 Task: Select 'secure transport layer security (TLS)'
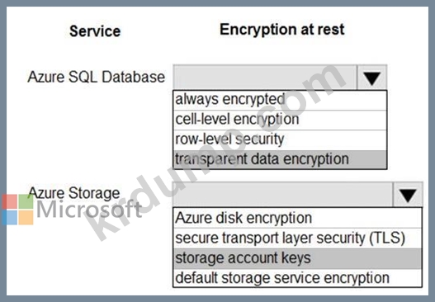[297, 238]
